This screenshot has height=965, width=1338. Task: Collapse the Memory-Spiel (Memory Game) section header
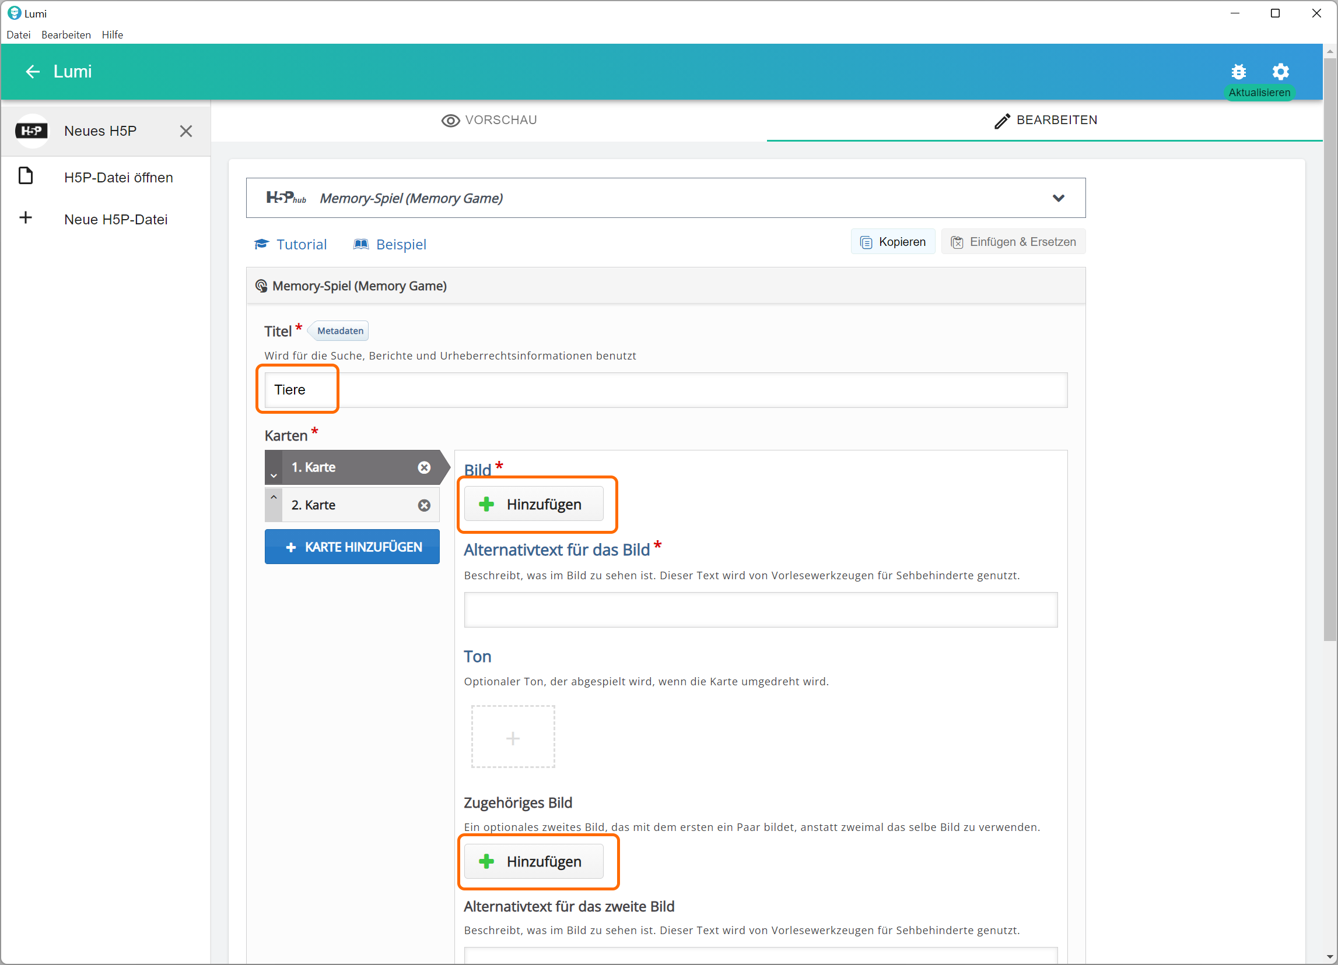[x=359, y=286]
